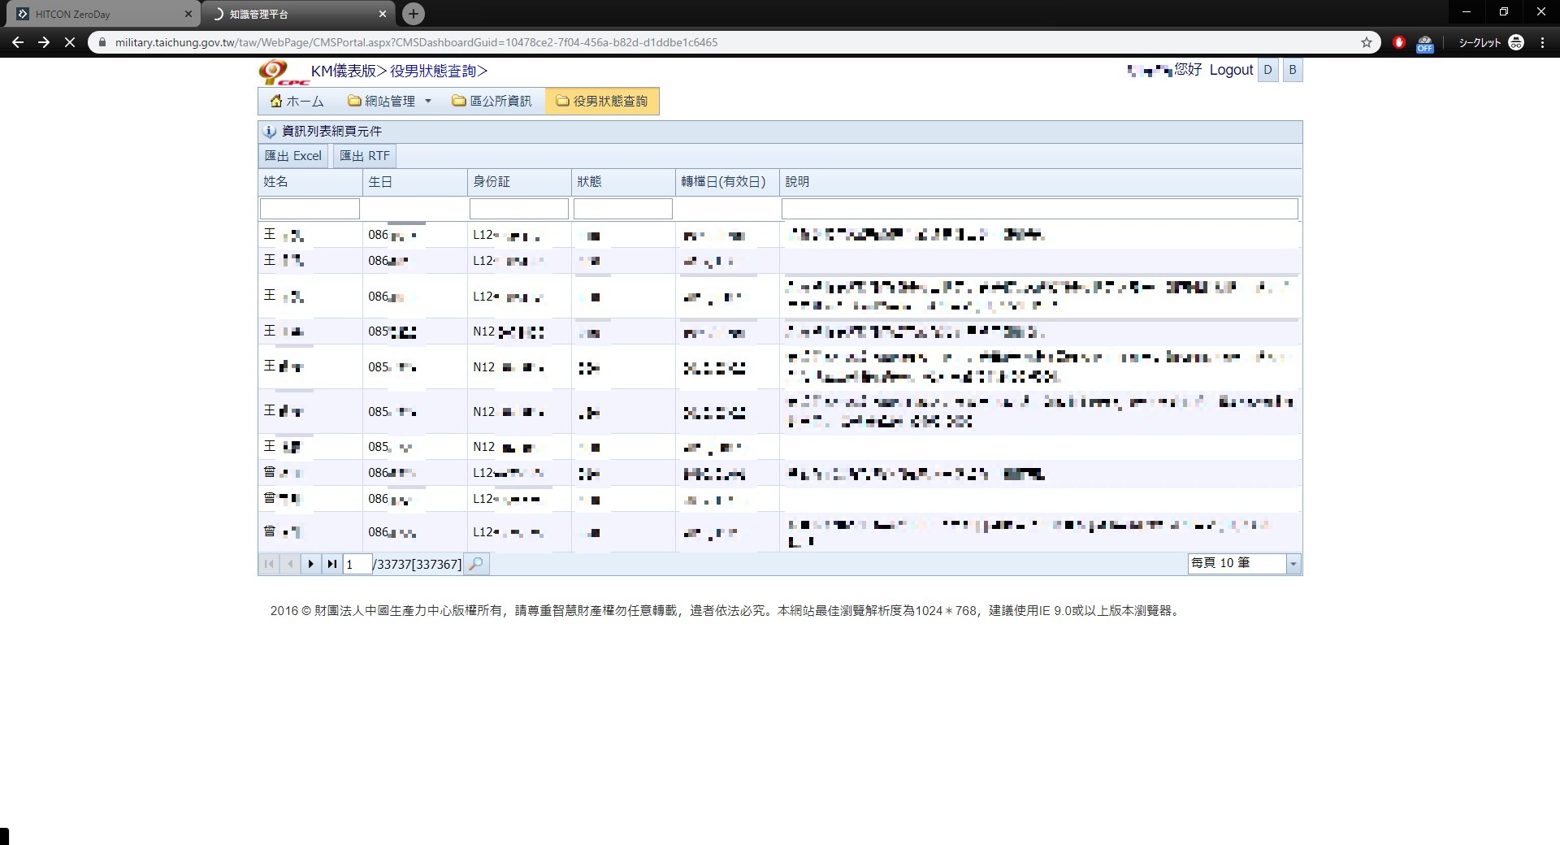The width and height of the screenshot is (1560, 845).
Task: Open a new browser tab
Action: tap(414, 14)
